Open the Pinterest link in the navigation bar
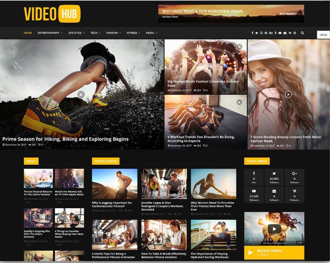The width and height of the screenshot is (330, 263). pos(266,33)
